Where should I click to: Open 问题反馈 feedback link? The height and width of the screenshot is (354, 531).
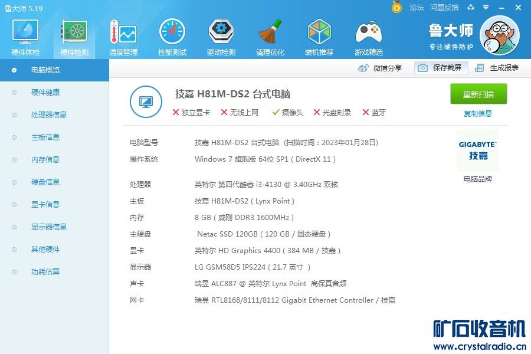[444, 8]
